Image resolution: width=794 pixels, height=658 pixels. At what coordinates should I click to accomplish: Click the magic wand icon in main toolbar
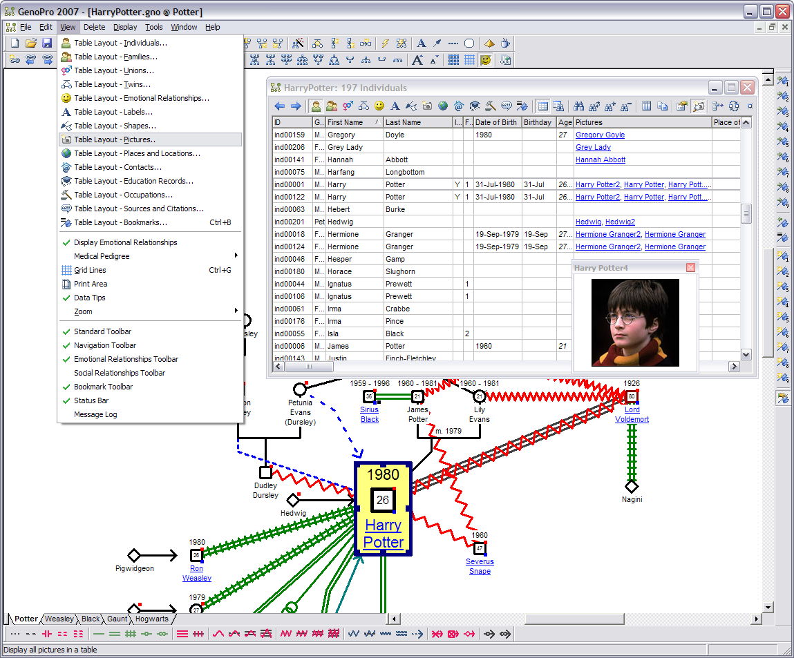pyautogui.click(x=299, y=43)
